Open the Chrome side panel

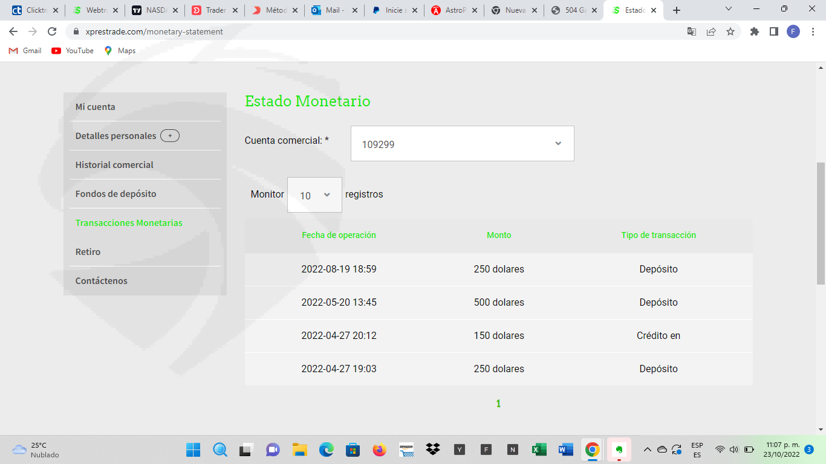click(774, 31)
